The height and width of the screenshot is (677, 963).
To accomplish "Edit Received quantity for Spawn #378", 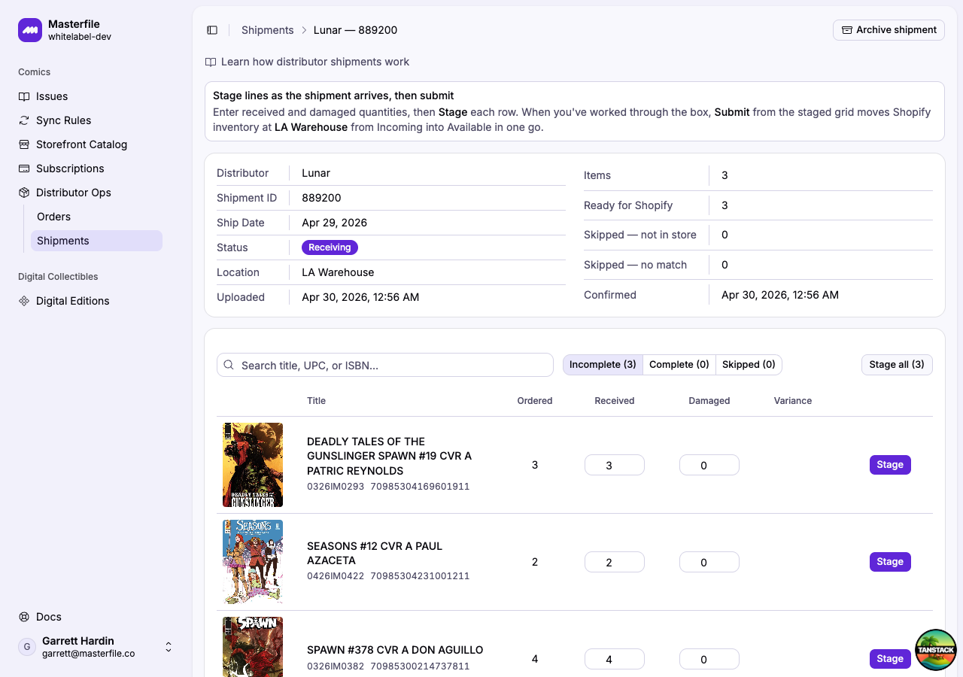I will click(x=615, y=659).
